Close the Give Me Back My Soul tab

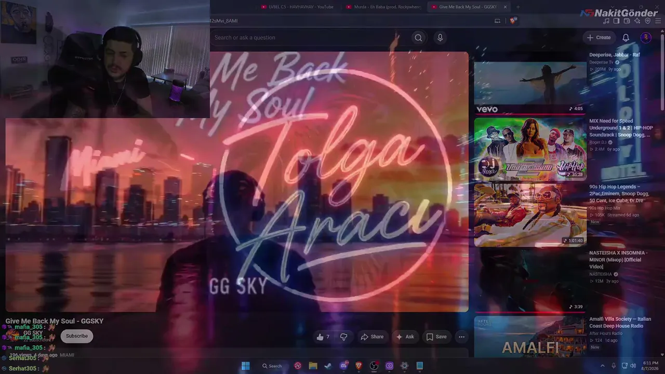505,7
